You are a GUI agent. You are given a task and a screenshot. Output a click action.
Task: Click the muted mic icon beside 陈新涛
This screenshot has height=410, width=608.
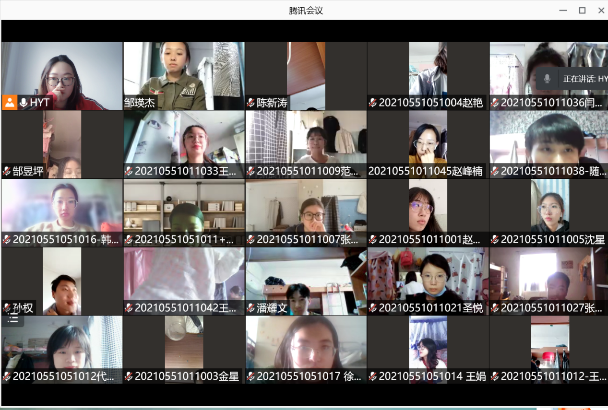tap(250, 103)
